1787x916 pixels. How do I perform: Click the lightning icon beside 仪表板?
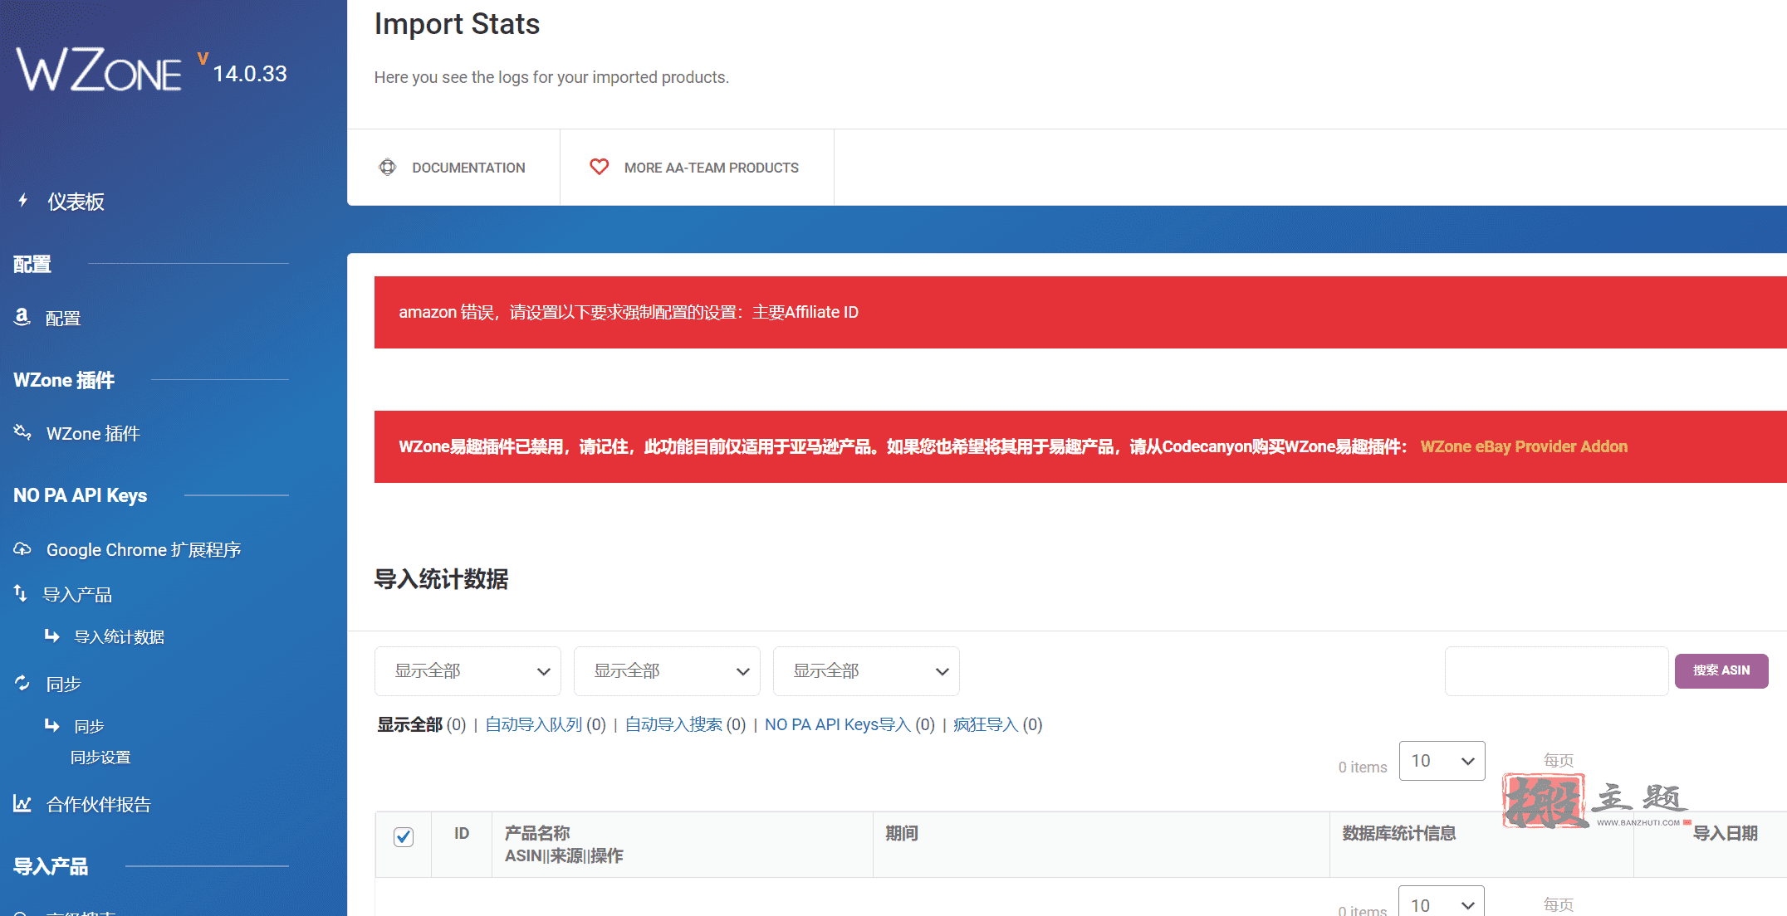click(x=23, y=200)
